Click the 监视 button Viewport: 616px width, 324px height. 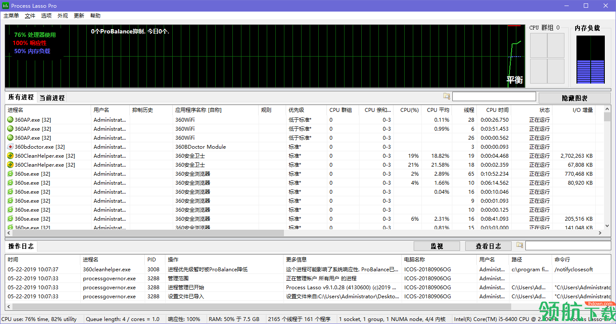(x=437, y=246)
